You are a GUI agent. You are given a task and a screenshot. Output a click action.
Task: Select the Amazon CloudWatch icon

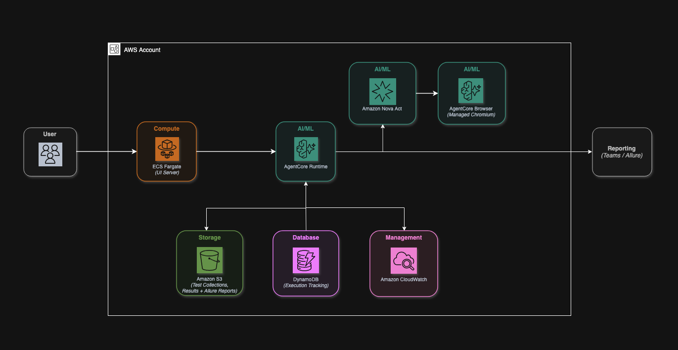[x=404, y=260]
